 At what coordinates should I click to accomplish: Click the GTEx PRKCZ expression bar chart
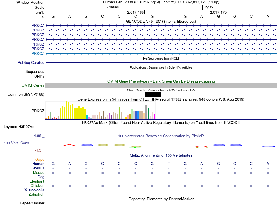100,110
